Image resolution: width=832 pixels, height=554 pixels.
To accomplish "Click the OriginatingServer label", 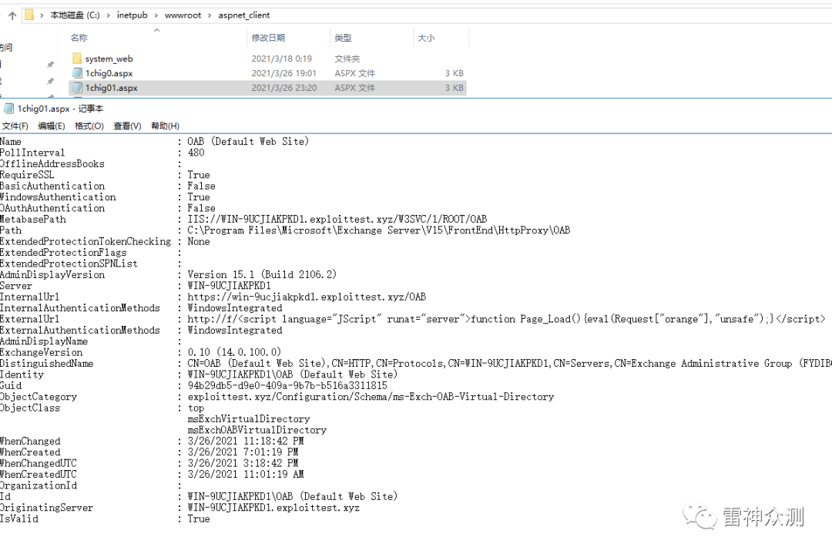I will (x=47, y=508).
